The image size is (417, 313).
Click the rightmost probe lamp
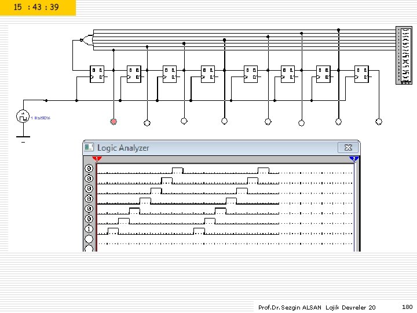[x=379, y=122]
